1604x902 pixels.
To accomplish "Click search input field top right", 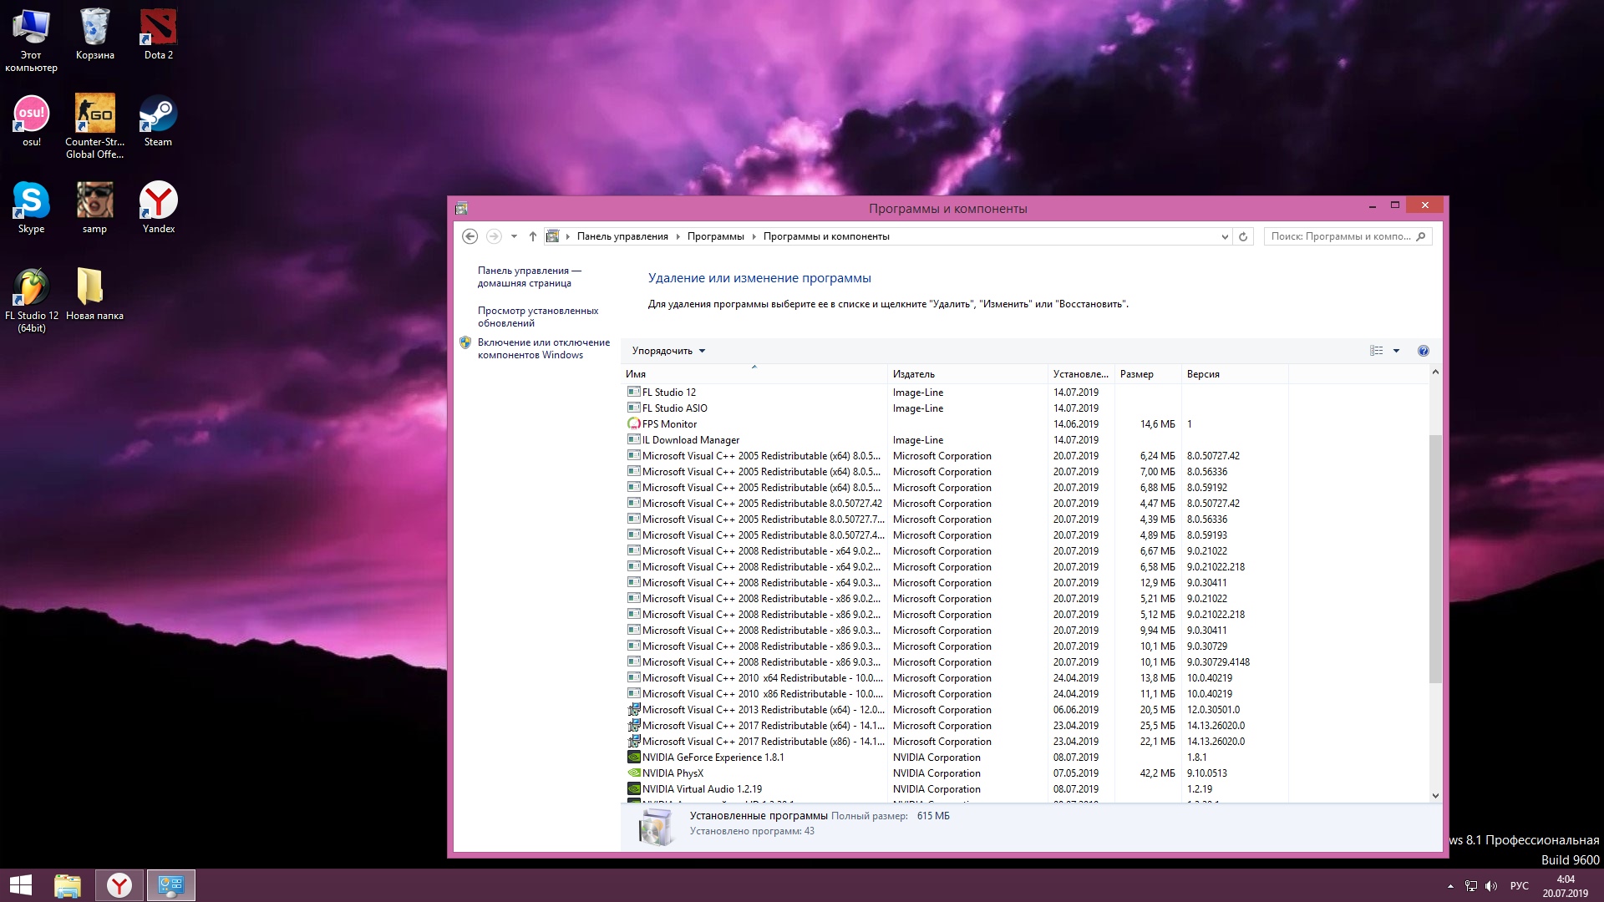I will (x=1346, y=236).
